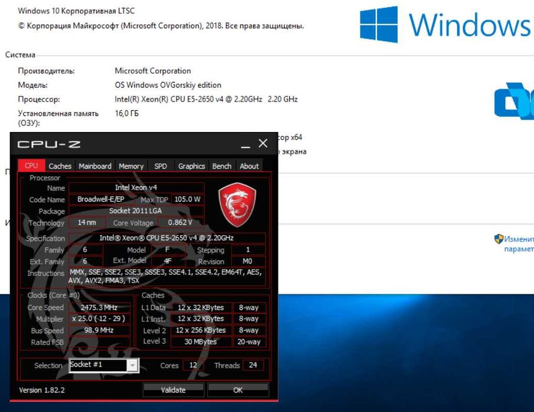534x412 pixels.
Task: Click the Technology value 14 nm
Action: click(x=87, y=222)
